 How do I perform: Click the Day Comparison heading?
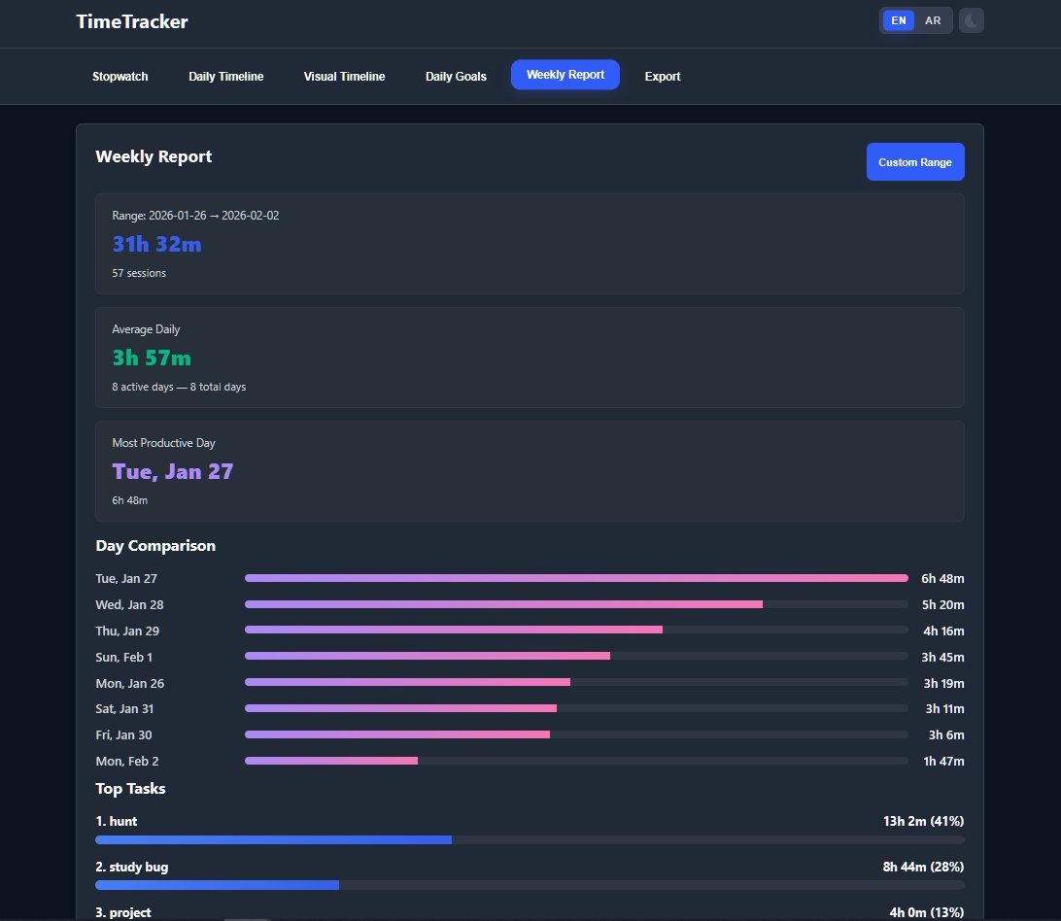155,545
